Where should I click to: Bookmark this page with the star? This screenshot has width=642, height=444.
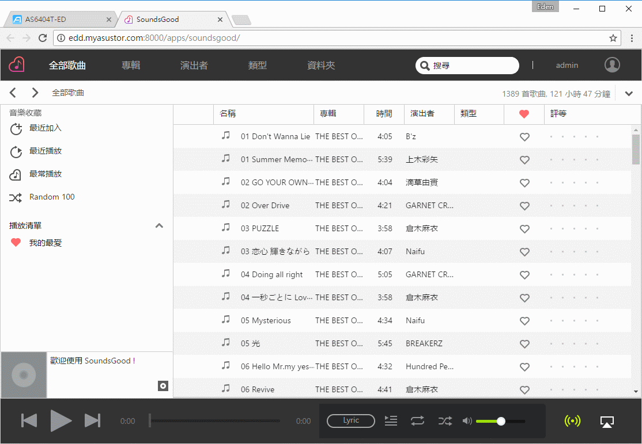coord(613,38)
